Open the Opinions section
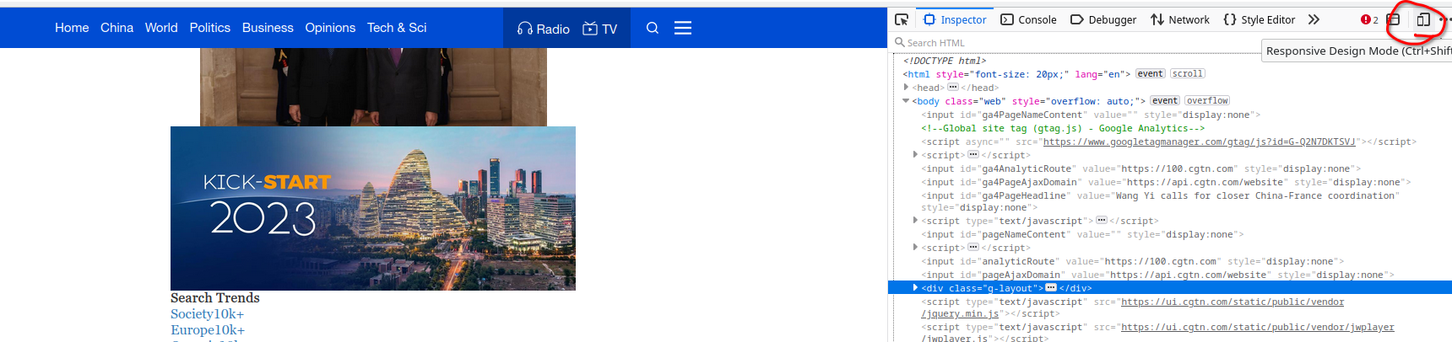The width and height of the screenshot is (1452, 342). click(330, 28)
